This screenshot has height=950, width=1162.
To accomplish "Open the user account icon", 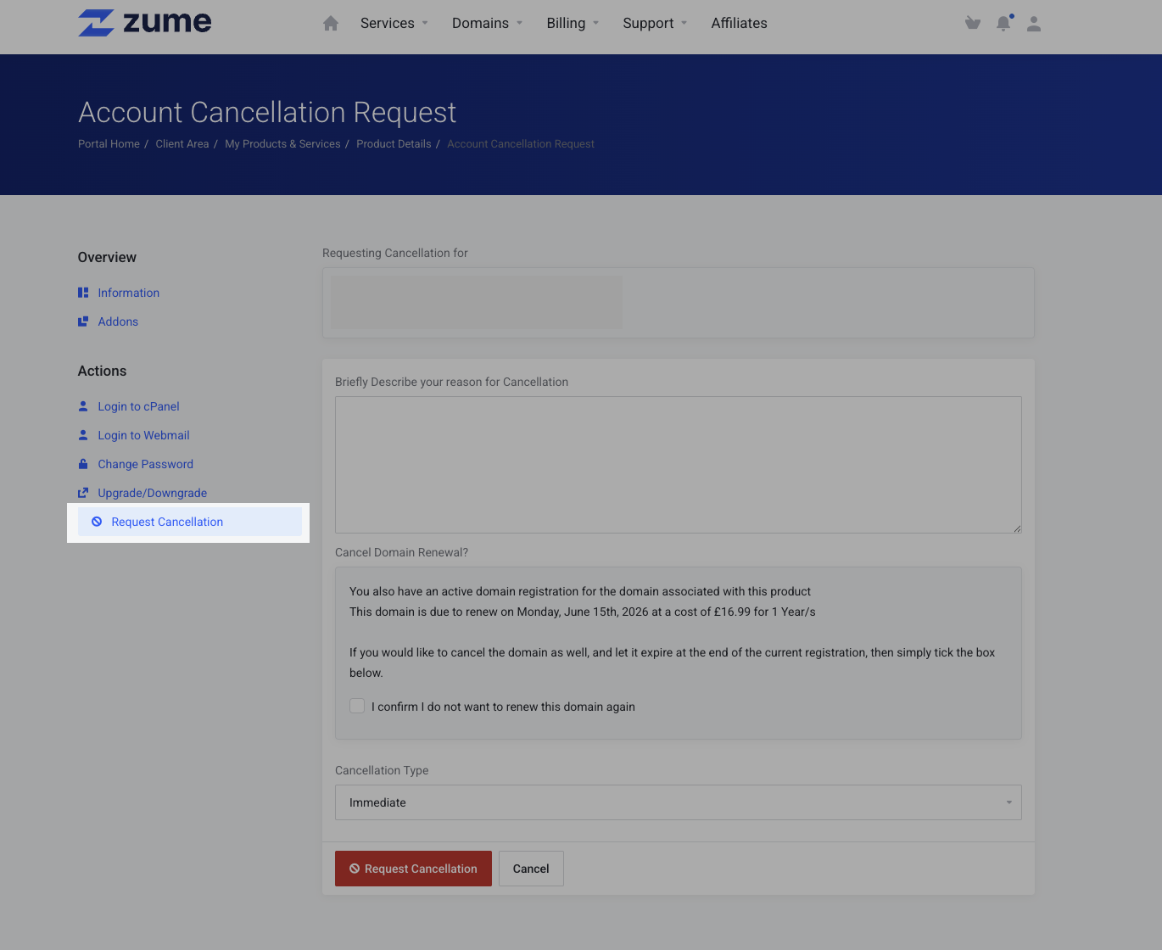I will pos(1034,24).
